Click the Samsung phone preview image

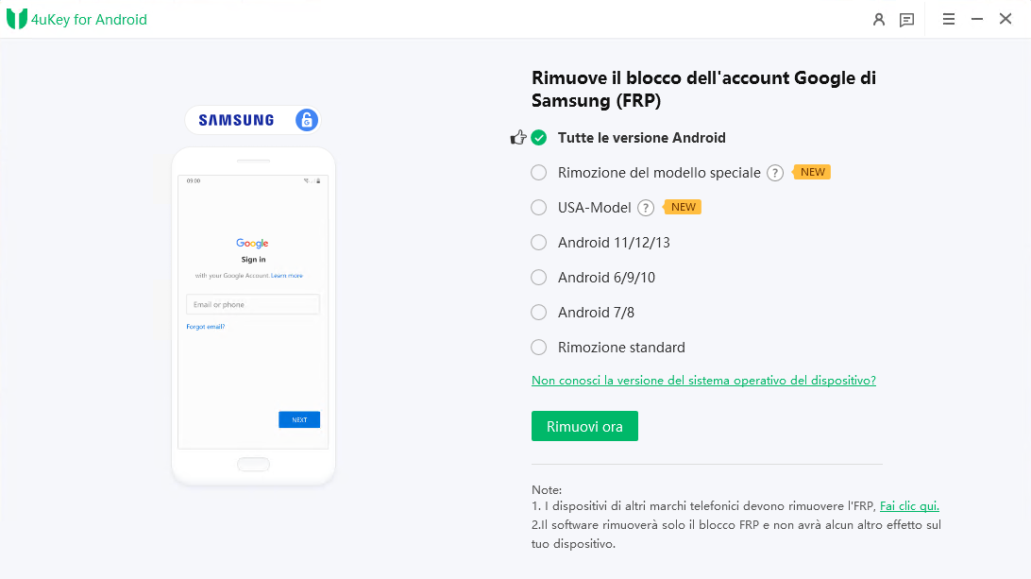pyautogui.click(x=252, y=315)
